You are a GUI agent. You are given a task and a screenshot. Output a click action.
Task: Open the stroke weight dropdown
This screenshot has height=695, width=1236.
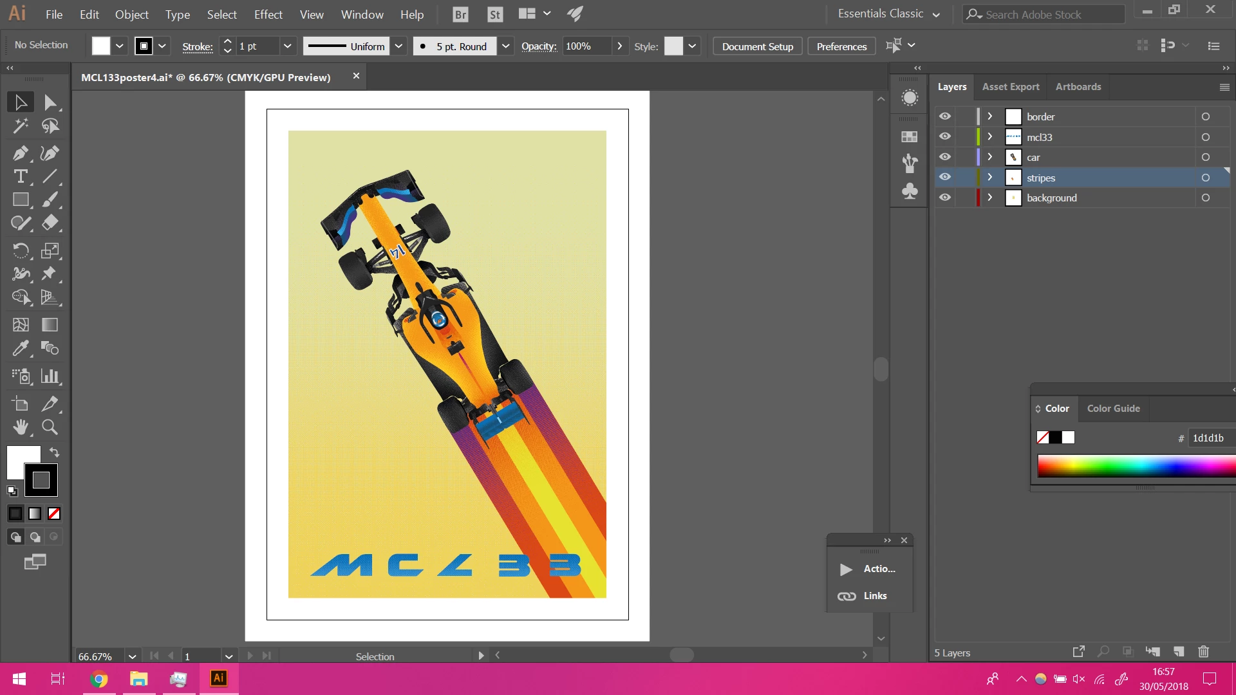click(287, 46)
